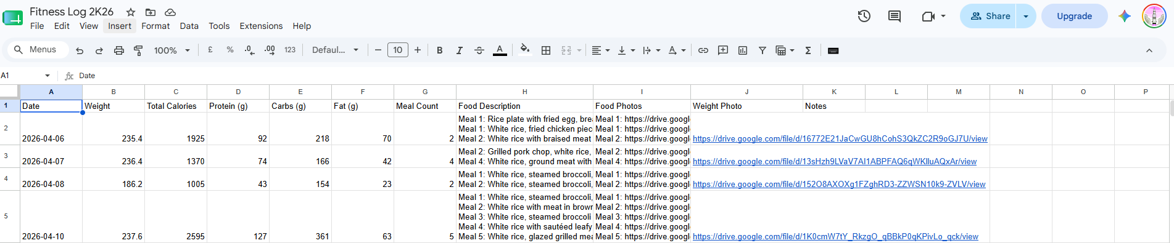Click the Name box showing A1

tap(26, 76)
